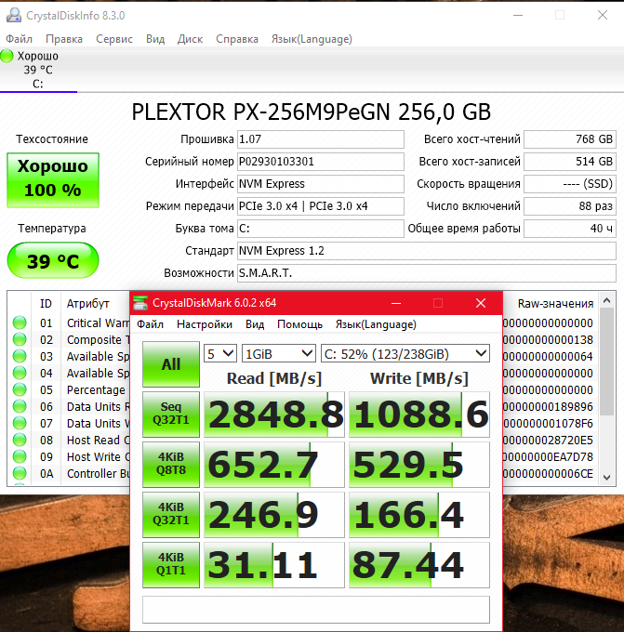The height and width of the screenshot is (632, 624).
Task: Click the Raw-значения column header
Action: [555, 304]
